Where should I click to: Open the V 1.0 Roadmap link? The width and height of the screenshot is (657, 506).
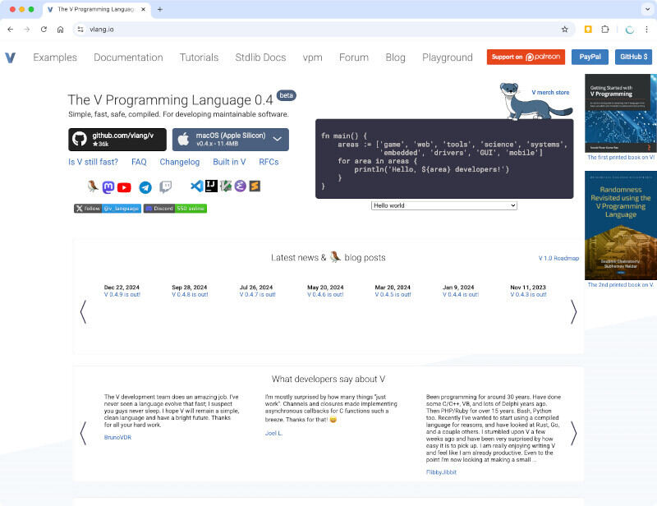tap(558, 258)
